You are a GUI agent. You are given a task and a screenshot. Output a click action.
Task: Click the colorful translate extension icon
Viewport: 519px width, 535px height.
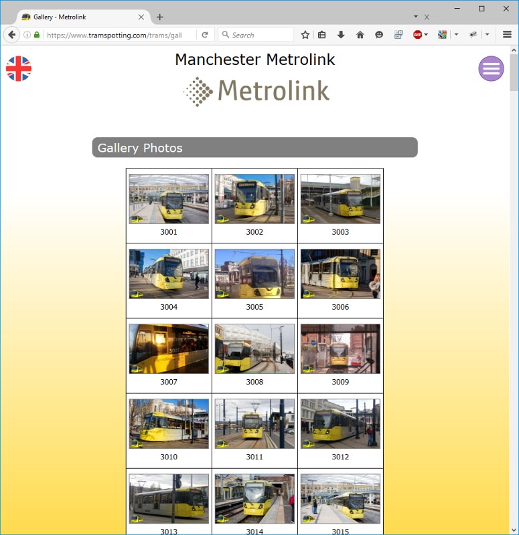coord(442,35)
